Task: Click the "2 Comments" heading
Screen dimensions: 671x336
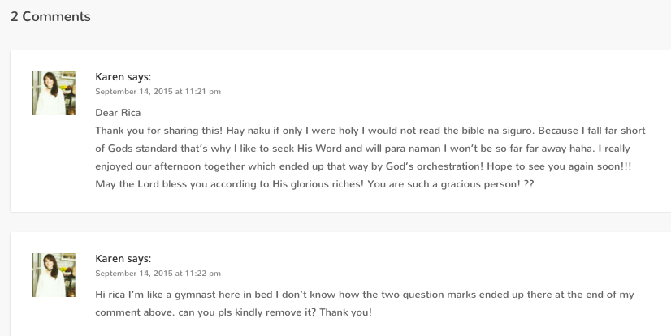Action: click(50, 16)
